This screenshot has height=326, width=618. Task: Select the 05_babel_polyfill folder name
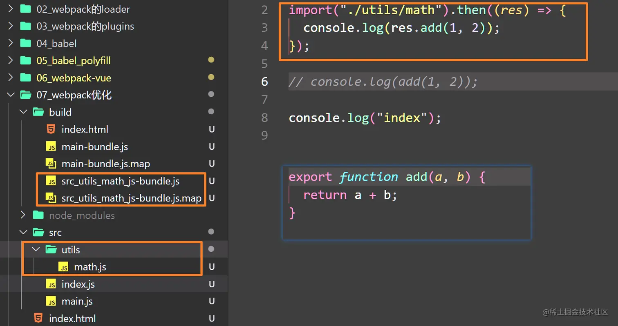(x=74, y=61)
